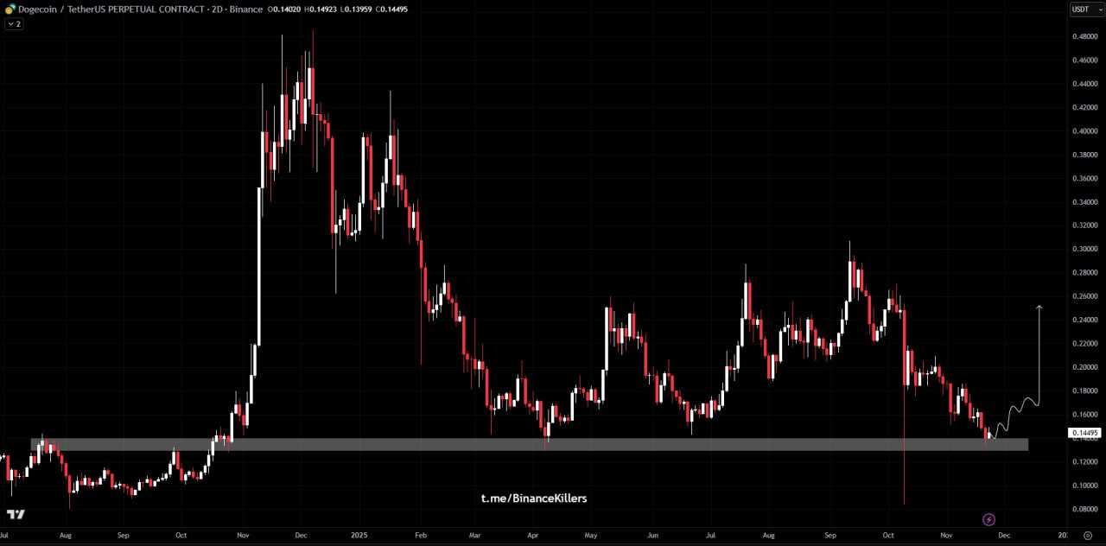Click the Nov label near right of time axis
Image resolution: width=1106 pixels, height=546 pixels.
(x=945, y=536)
